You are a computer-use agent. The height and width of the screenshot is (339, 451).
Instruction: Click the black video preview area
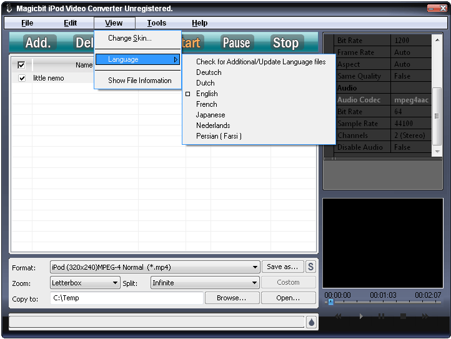pos(382,243)
